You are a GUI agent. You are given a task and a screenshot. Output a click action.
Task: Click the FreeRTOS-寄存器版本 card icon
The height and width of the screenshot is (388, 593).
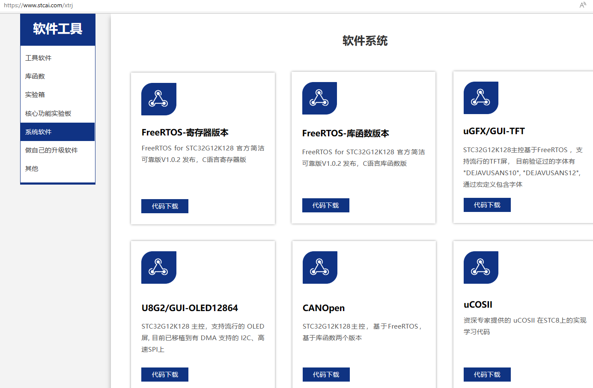coord(159,99)
